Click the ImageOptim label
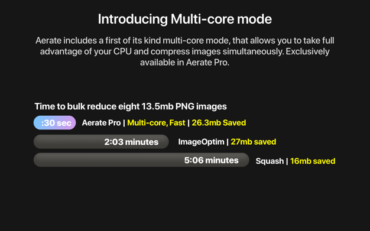 [201, 142]
